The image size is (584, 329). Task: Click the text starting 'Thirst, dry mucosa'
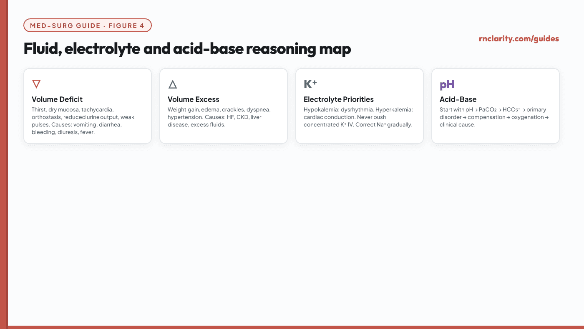(x=83, y=121)
